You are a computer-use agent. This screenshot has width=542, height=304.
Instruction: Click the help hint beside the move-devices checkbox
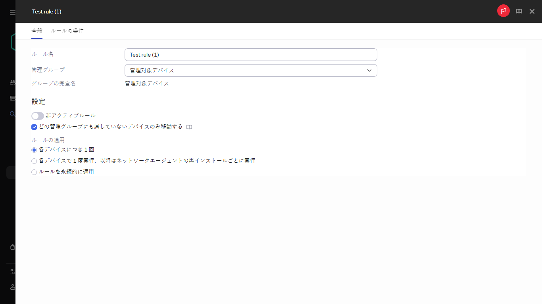pyautogui.click(x=189, y=127)
